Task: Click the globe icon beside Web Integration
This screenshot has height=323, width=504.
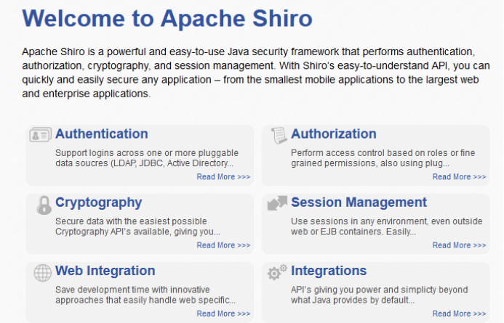Action: click(x=42, y=273)
